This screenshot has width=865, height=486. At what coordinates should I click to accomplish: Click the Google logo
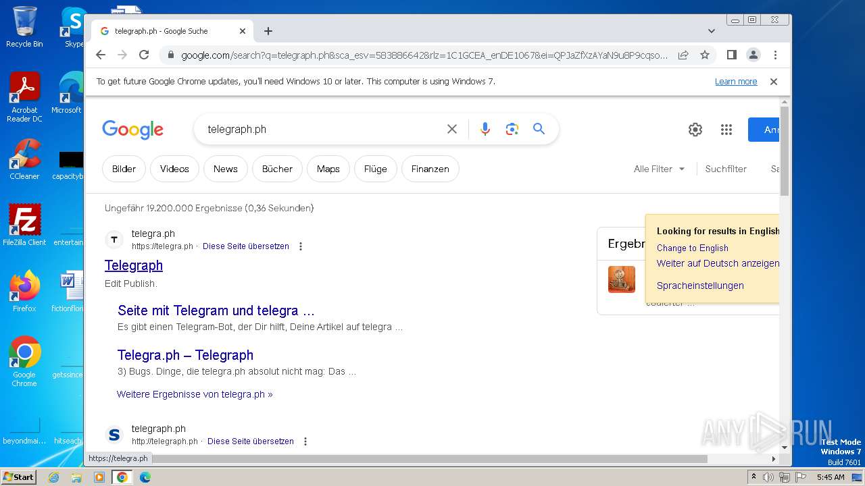pyautogui.click(x=133, y=129)
